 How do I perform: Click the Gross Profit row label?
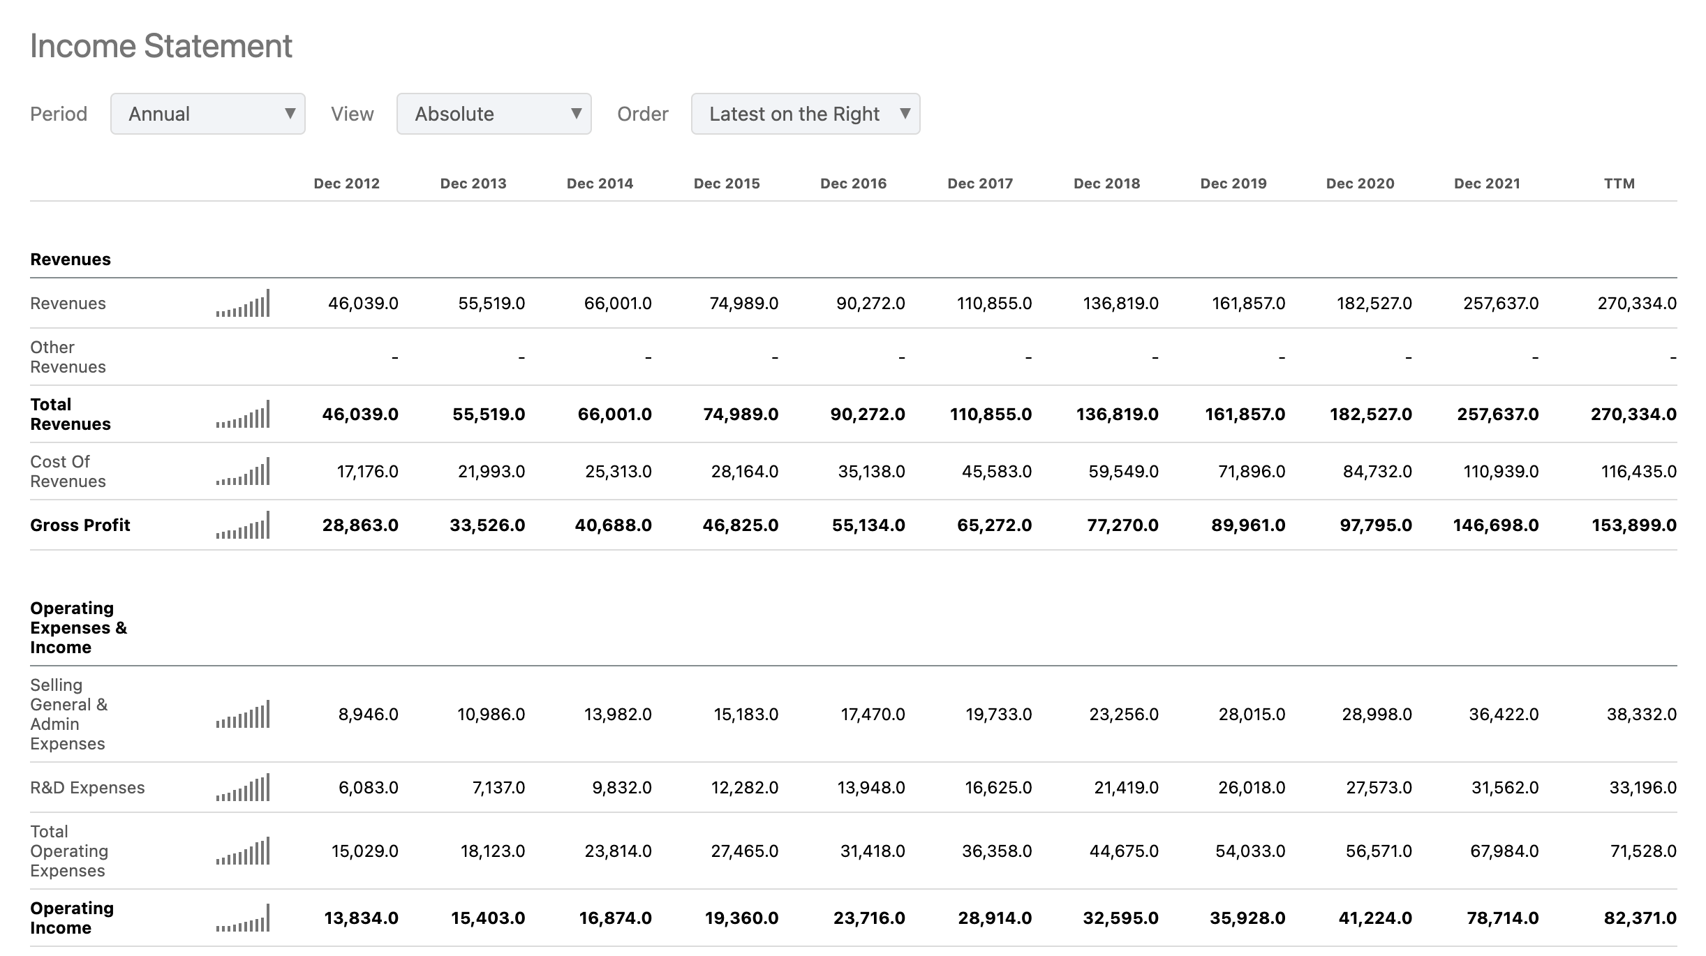pyautogui.click(x=80, y=525)
